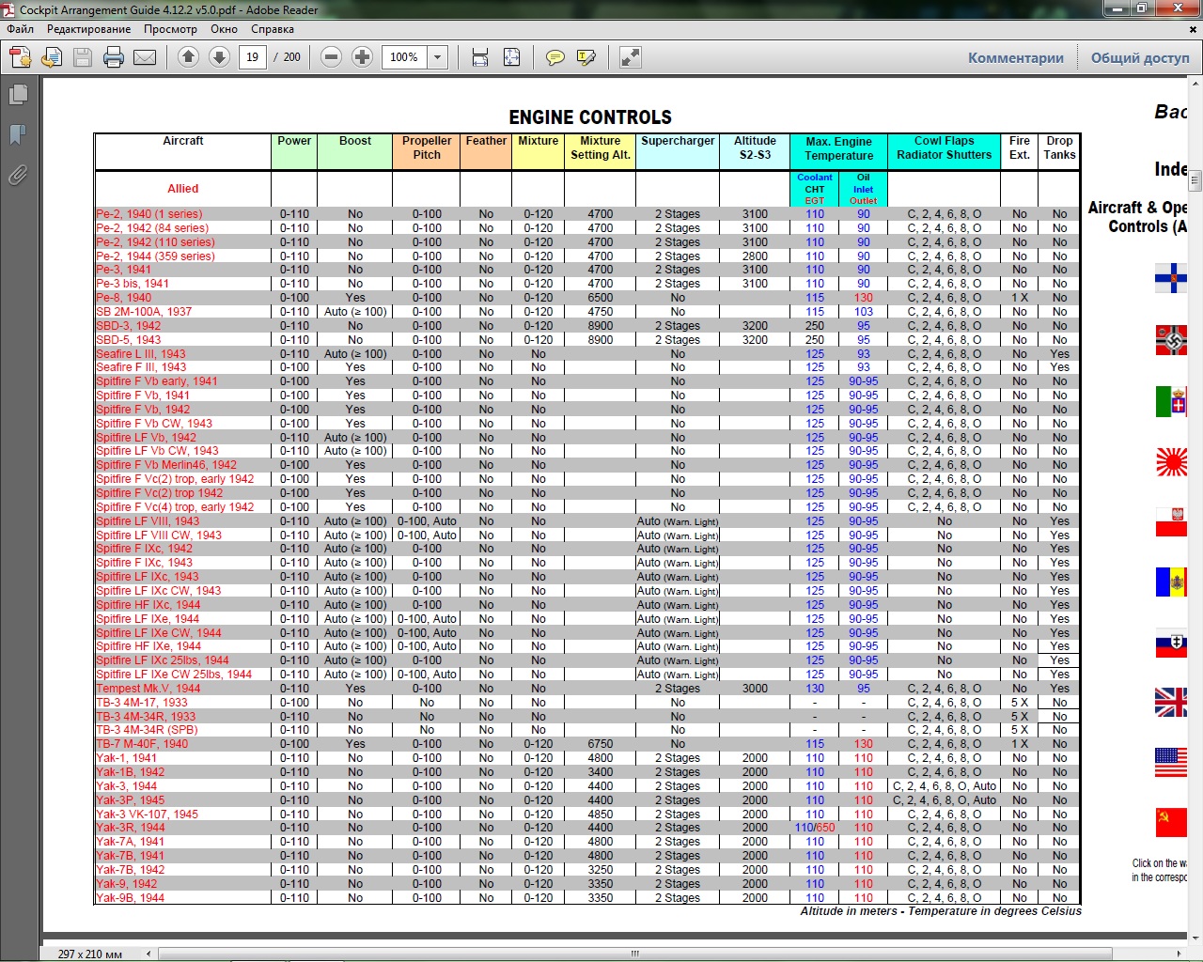Open the Общий доступ pane

[x=1139, y=57]
